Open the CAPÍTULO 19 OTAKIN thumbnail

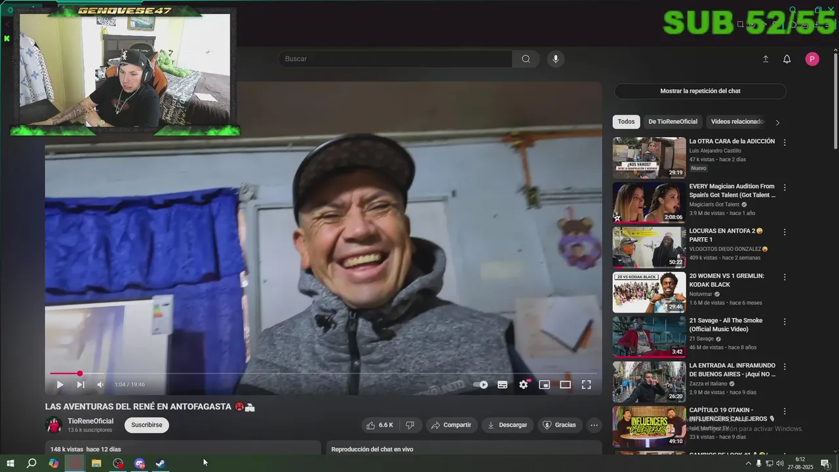click(x=649, y=427)
